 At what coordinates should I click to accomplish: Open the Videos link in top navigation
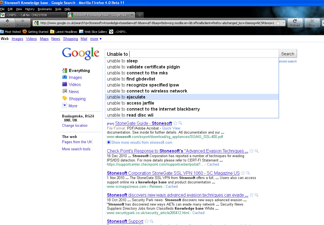31,39
